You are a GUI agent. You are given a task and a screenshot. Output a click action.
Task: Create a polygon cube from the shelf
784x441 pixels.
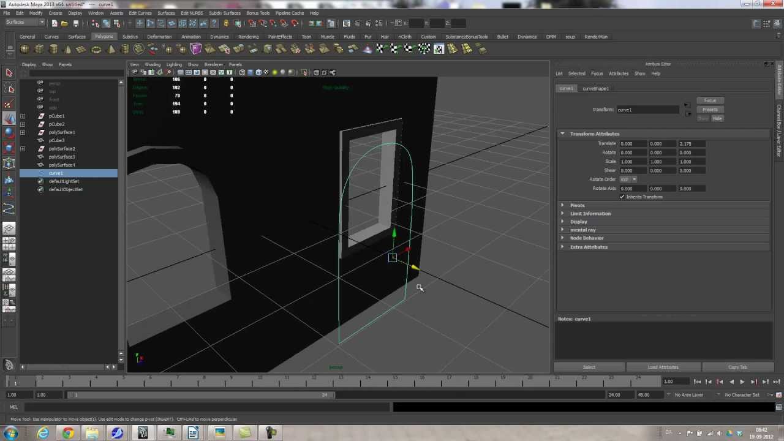pos(39,49)
